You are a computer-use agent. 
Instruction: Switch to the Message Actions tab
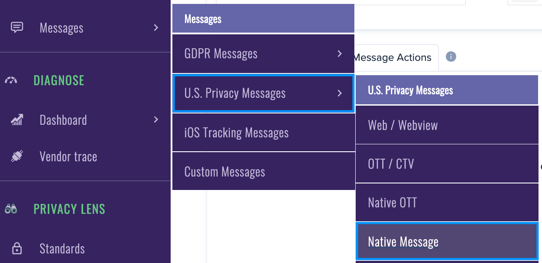(x=392, y=57)
